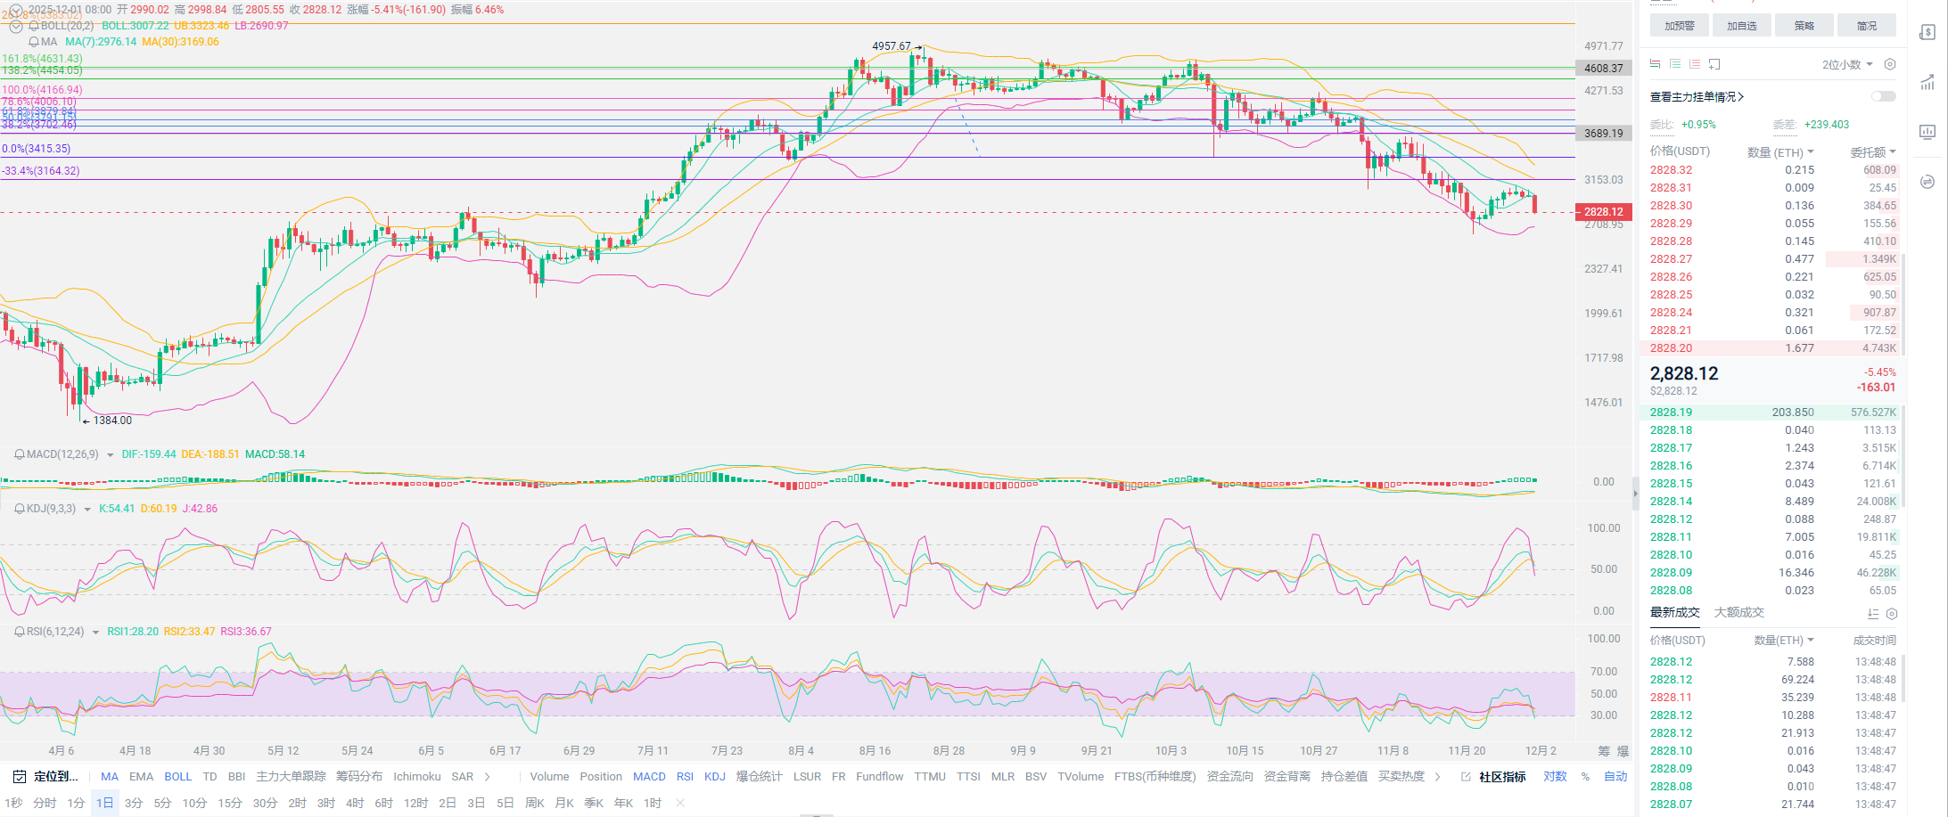Viewport: 1948px width, 817px height.
Task: Expand the MACD(12,26,9) indicator dropdown arrow
Action: pyautogui.click(x=110, y=455)
